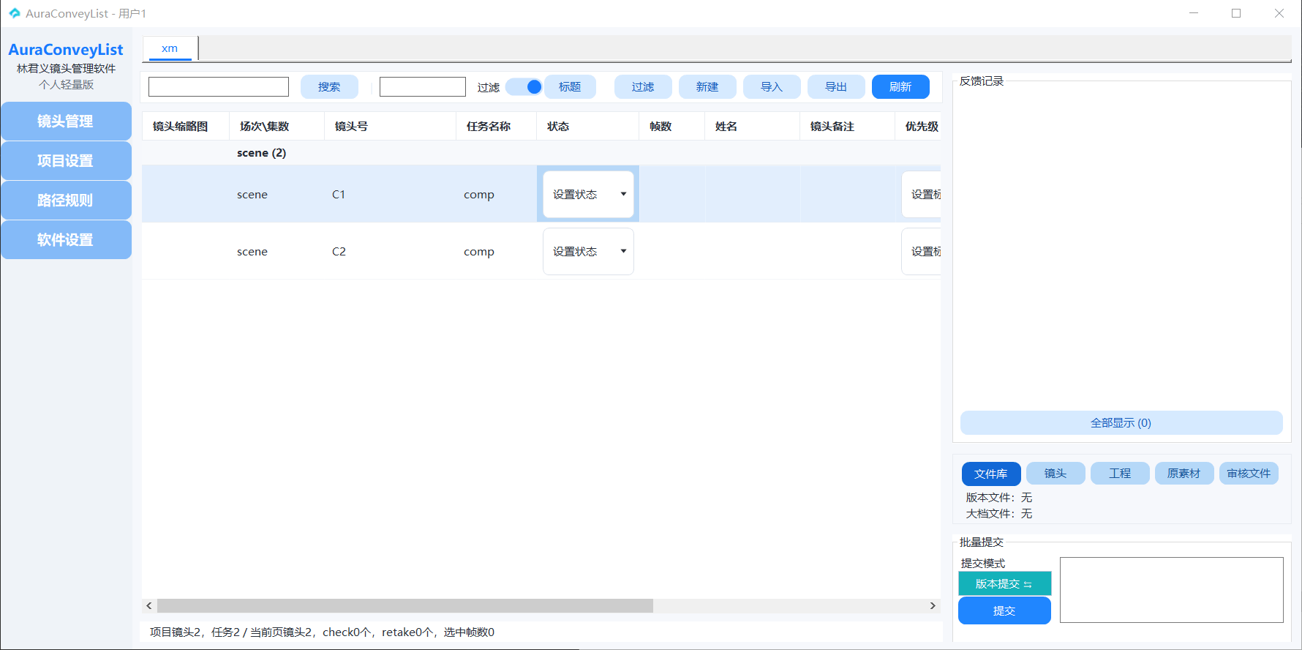Focus the filter text input field
1302x650 pixels.
pyautogui.click(x=423, y=86)
